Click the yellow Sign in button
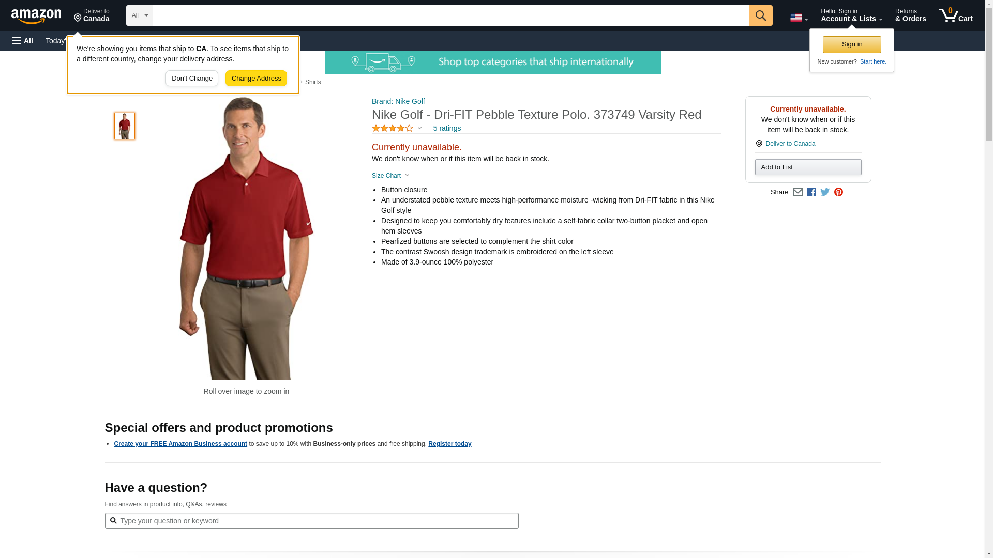 852,44
